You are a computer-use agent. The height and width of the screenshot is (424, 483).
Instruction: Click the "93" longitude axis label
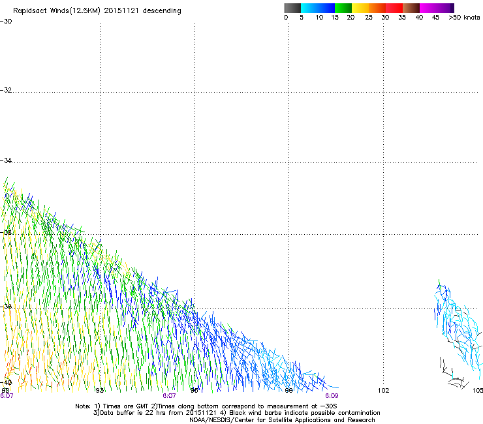pyautogui.click(x=99, y=391)
